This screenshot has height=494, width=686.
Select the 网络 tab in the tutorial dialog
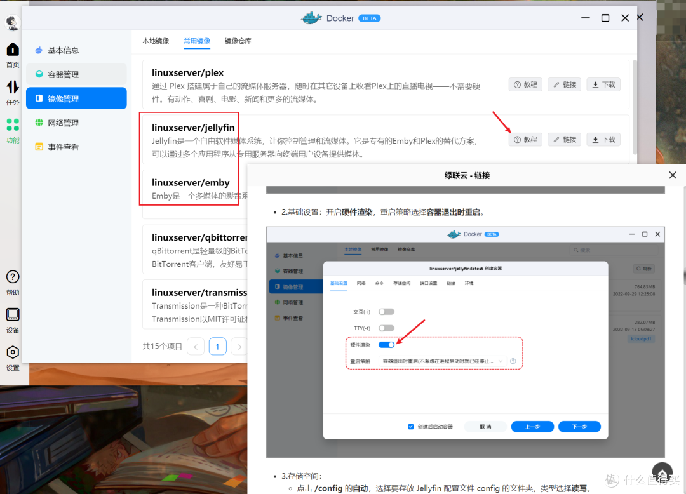pyautogui.click(x=361, y=283)
